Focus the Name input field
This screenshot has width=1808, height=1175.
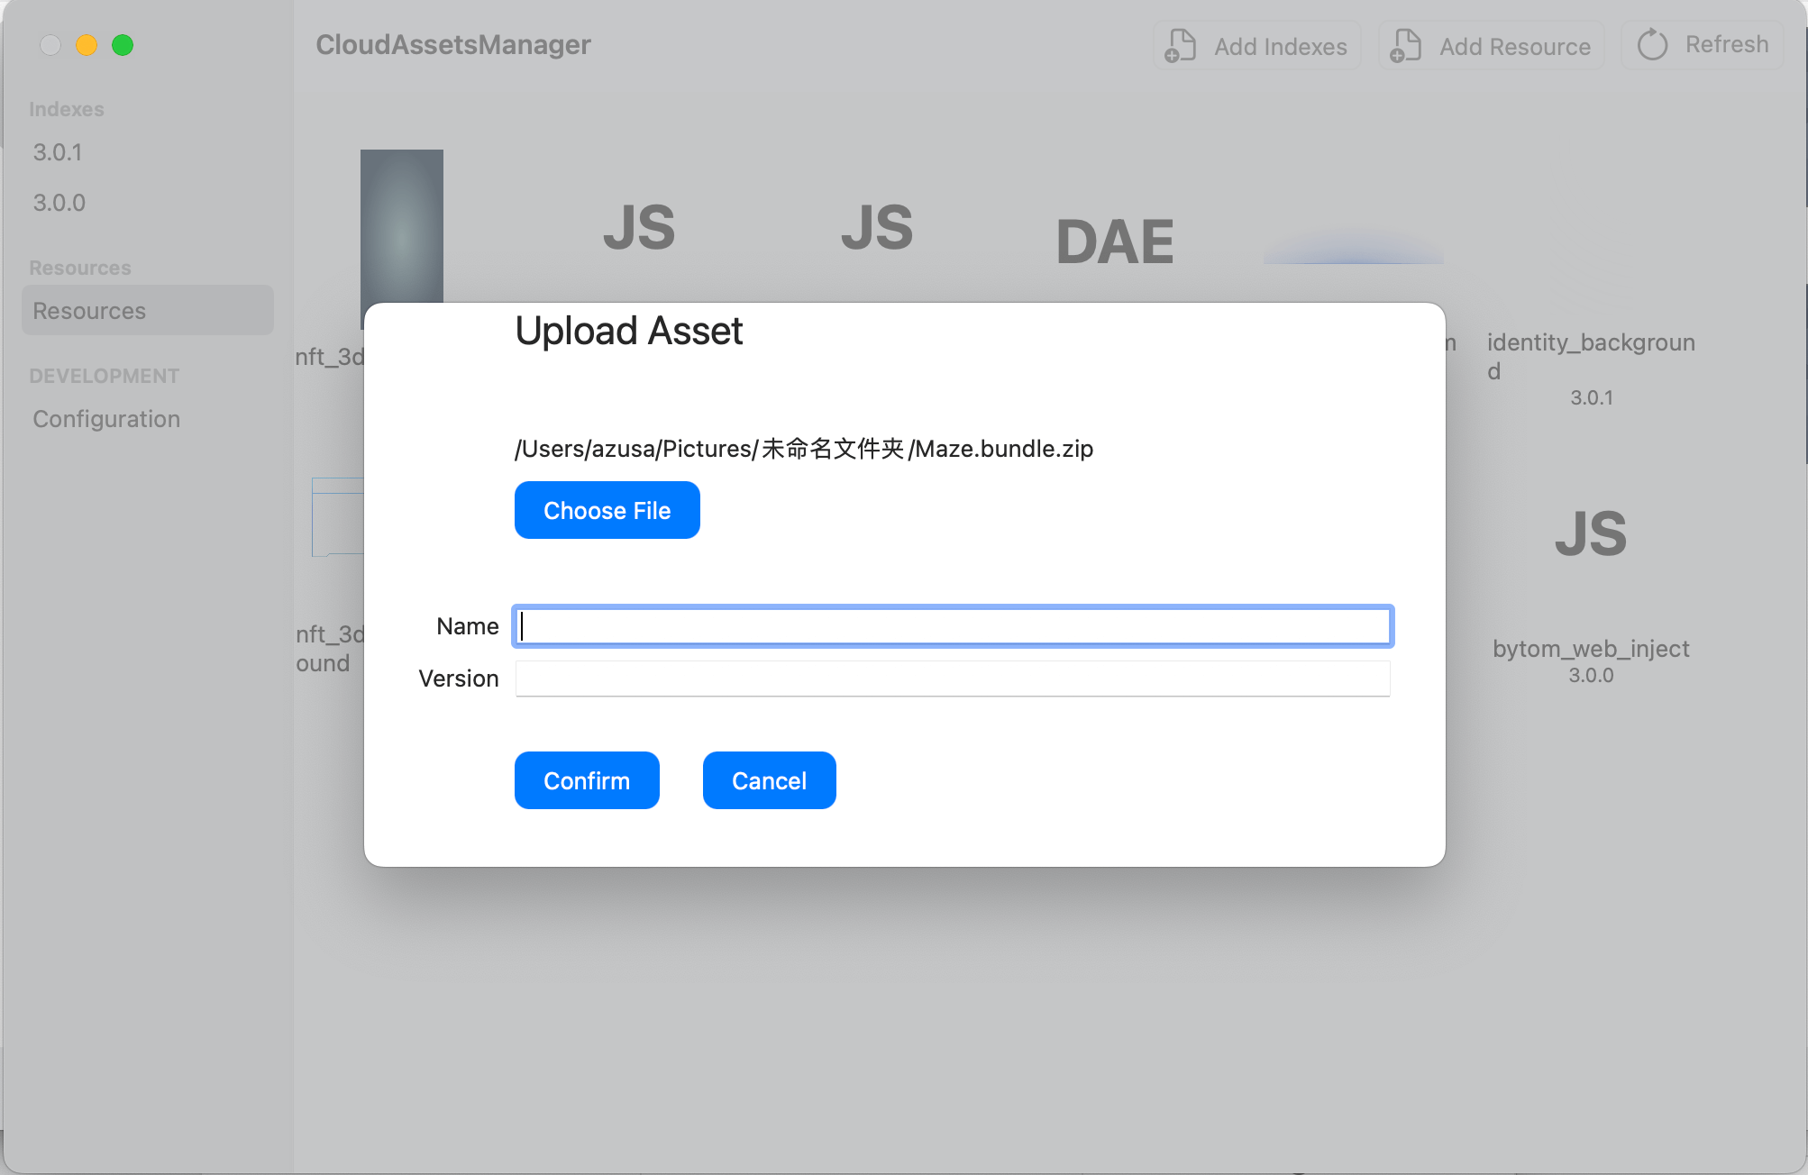tap(953, 626)
